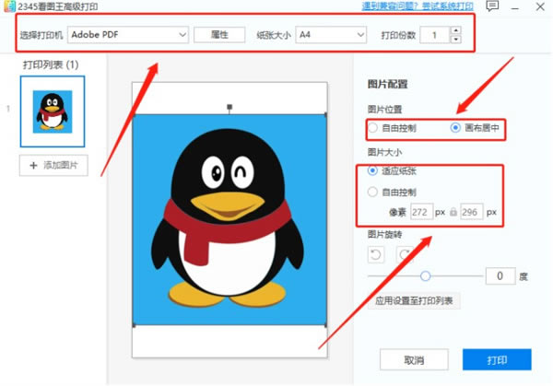Click the blue 打印 print button
The width and height of the screenshot is (553, 386).
[497, 359]
